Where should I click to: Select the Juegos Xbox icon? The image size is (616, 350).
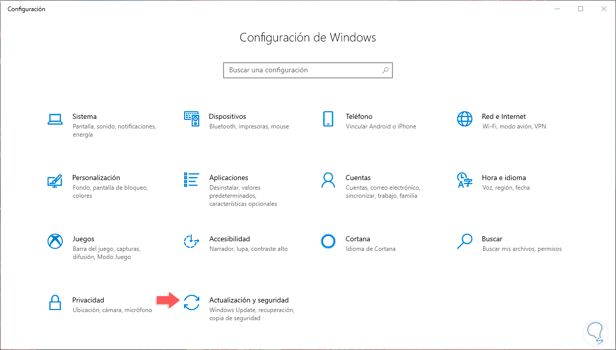coord(55,241)
